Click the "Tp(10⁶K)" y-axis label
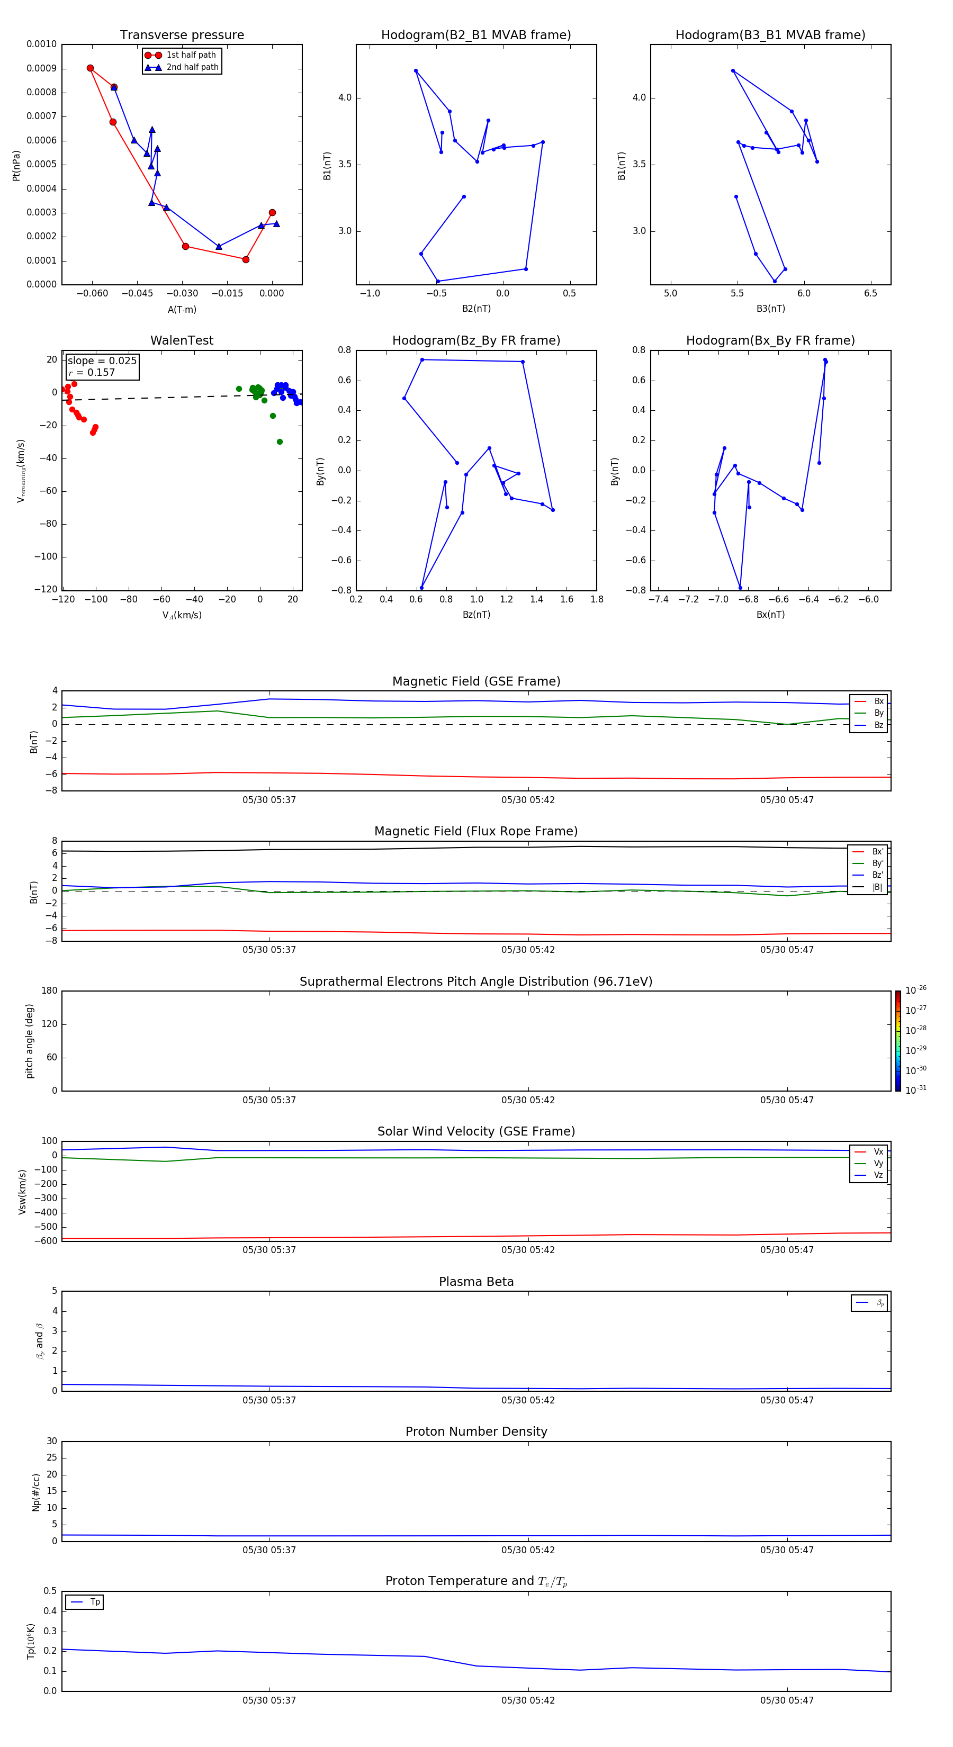Screen dimensions: 953x1747 pyautogui.click(x=31, y=1641)
